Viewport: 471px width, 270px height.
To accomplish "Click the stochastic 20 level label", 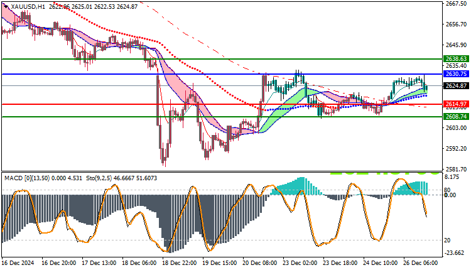I will pos(447,240).
